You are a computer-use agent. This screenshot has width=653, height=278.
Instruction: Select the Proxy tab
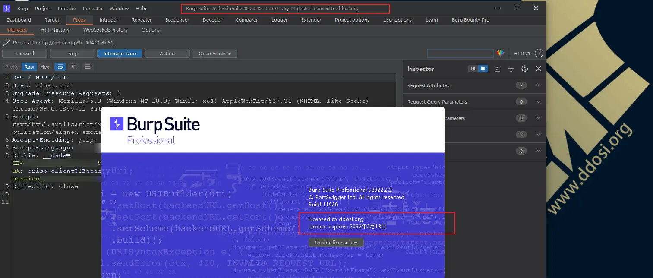coord(79,20)
